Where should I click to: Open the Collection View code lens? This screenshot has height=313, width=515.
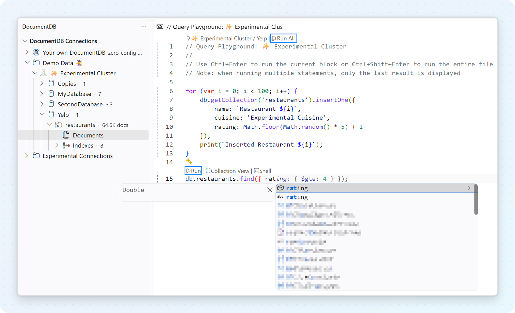(x=227, y=171)
